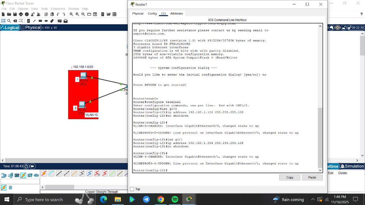The width and height of the screenshot is (365, 205).
Task: Click the Copy icon in the main toolbar
Action: point(46,14)
